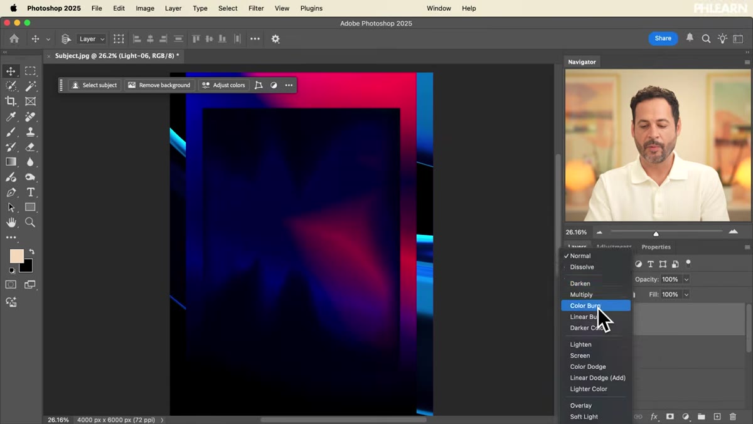Open more align options ellipsis
Screen dimensions: 753x424
(x=255, y=39)
